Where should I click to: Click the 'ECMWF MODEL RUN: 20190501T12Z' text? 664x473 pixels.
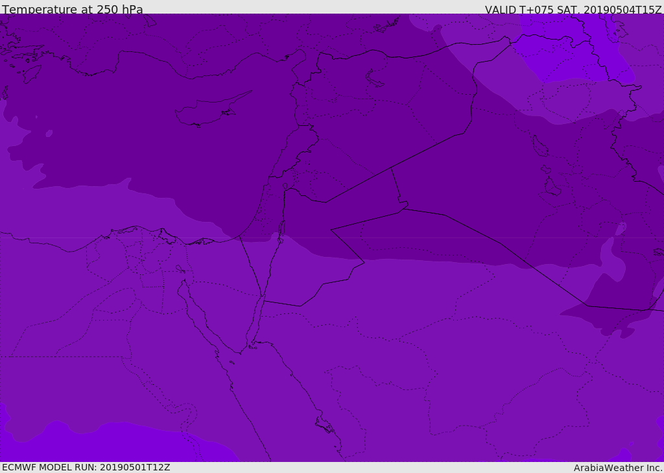[86, 467]
